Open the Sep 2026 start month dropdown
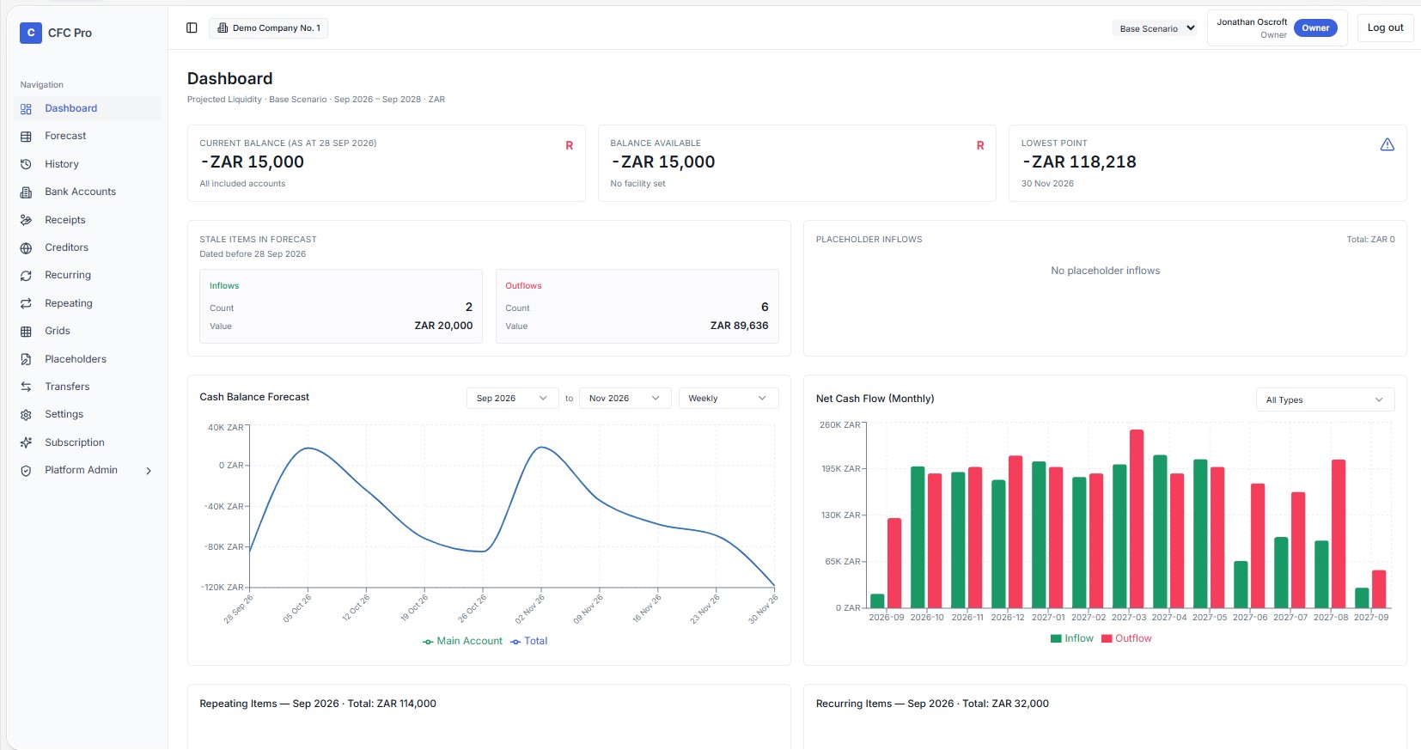Image resolution: width=1421 pixels, height=750 pixels. (x=512, y=398)
